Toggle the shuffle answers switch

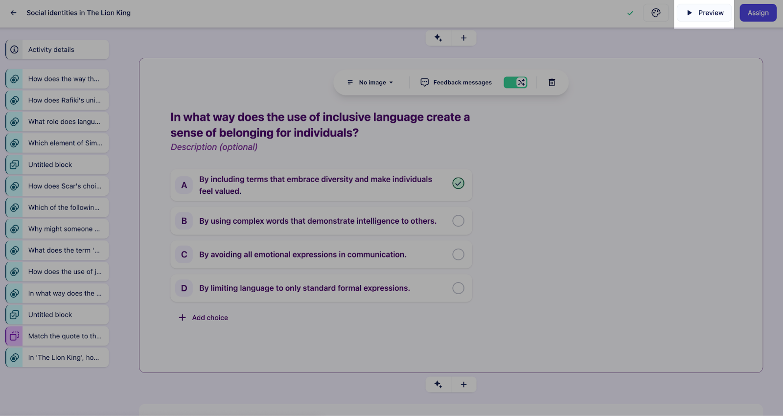(x=515, y=82)
